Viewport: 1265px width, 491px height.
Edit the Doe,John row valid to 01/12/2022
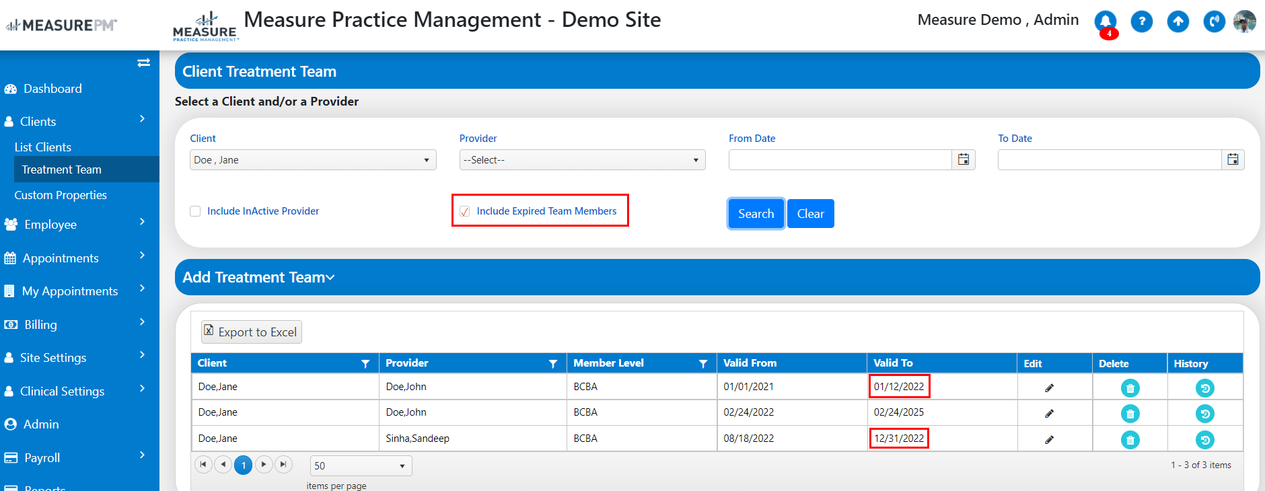coord(1049,387)
